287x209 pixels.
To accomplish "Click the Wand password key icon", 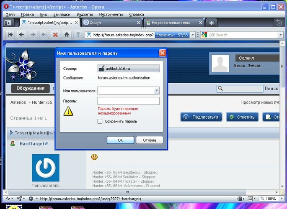I will click(78, 35).
